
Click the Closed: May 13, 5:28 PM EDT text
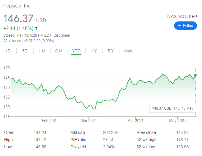(27, 35)
